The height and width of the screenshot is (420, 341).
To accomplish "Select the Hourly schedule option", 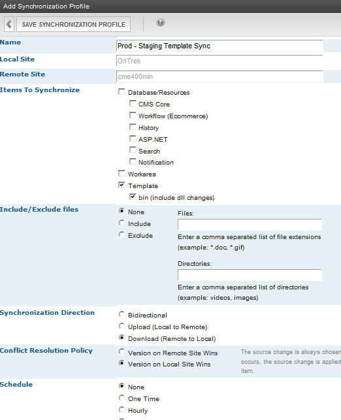I will tap(122, 410).
